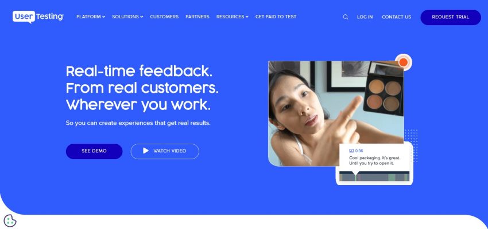Open cookie preferences icon
The image size is (488, 229).
tap(10, 220)
